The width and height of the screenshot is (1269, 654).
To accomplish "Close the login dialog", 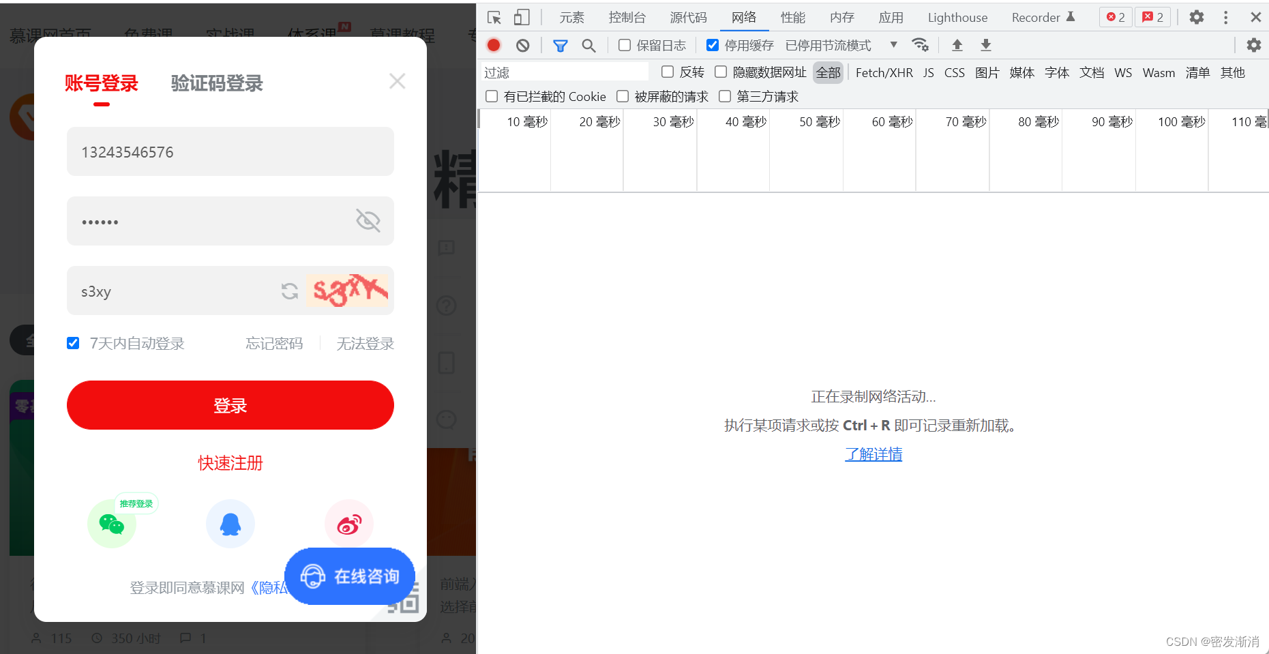I will click(398, 81).
